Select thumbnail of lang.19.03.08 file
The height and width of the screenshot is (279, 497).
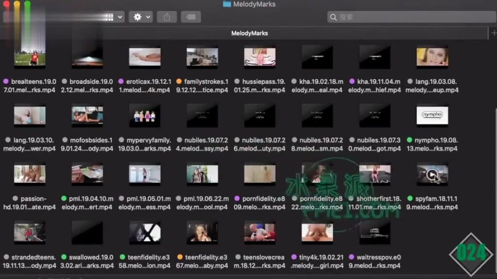click(x=432, y=57)
